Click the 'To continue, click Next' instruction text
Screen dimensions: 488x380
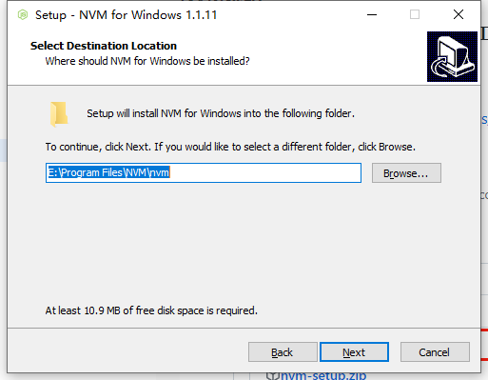pyautogui.click(x=230, y=147)
